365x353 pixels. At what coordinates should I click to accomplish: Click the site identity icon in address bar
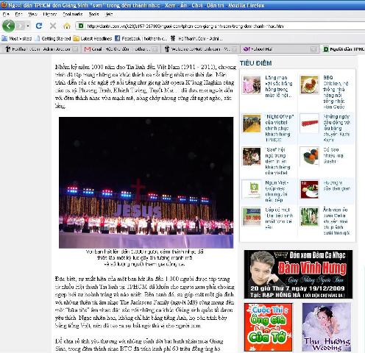81,26
